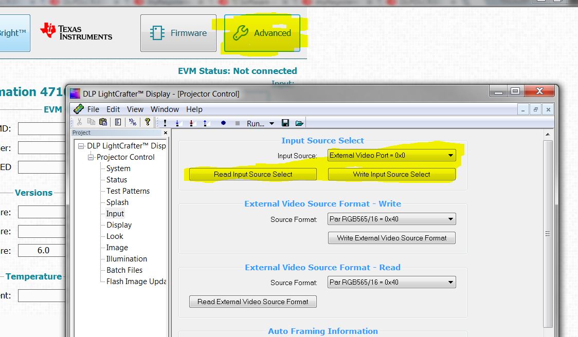Select Splash in the project tree
Screen dimensions: 578x337
117,202
